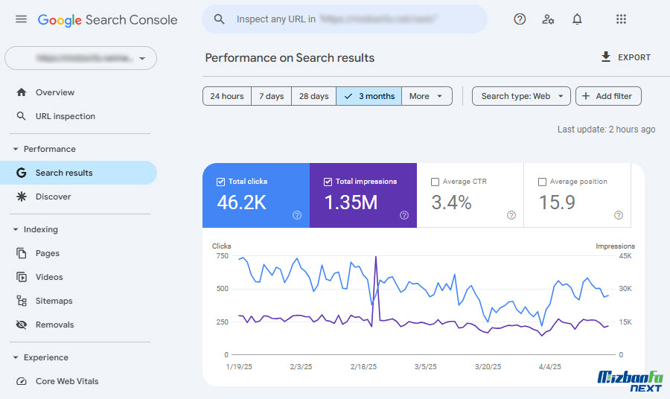The height and width of the screenshot is (399, 670).
Task: Open help for Average position card
Action: coord(619,215)
